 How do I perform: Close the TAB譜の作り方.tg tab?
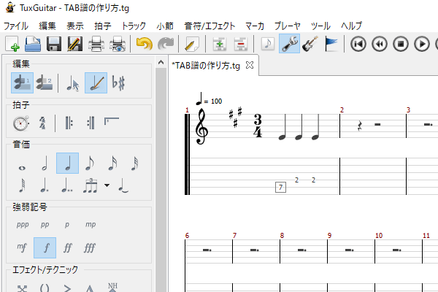249,66
